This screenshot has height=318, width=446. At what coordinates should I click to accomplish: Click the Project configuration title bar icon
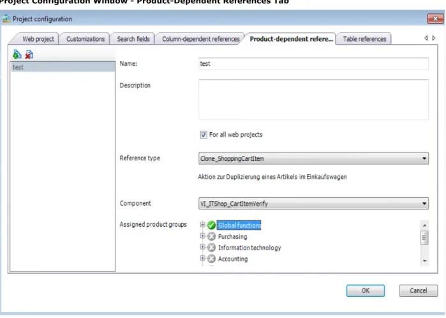click(6, 19)
